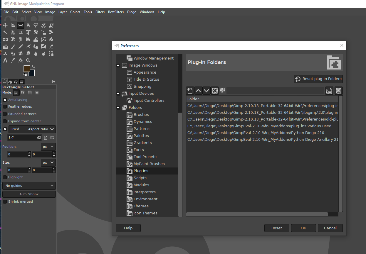Select the Crop tool
This screenshot has height=254, width=366.
[x=21, y=32]
